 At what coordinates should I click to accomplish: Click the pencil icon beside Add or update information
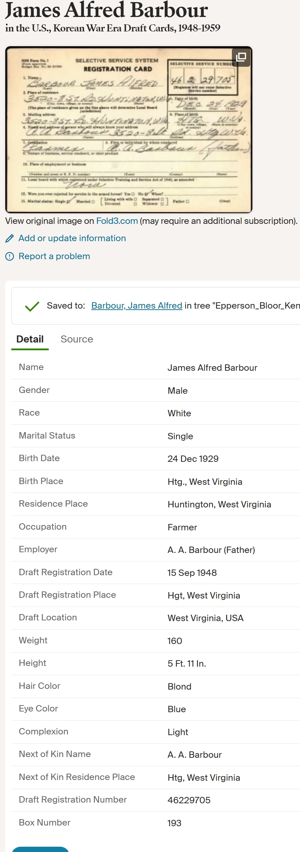[x=10, y=239]
